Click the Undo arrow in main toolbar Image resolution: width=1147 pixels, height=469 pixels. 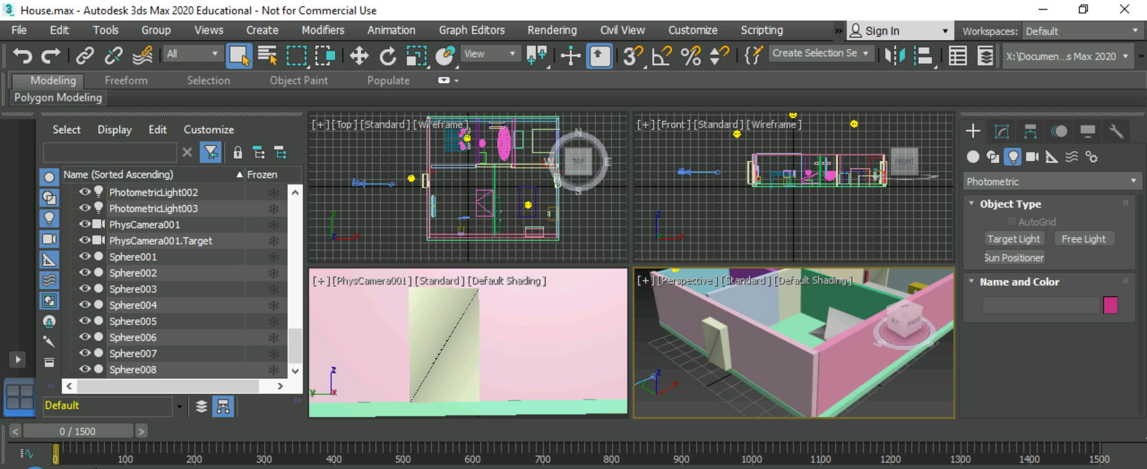tap(23, 56)
